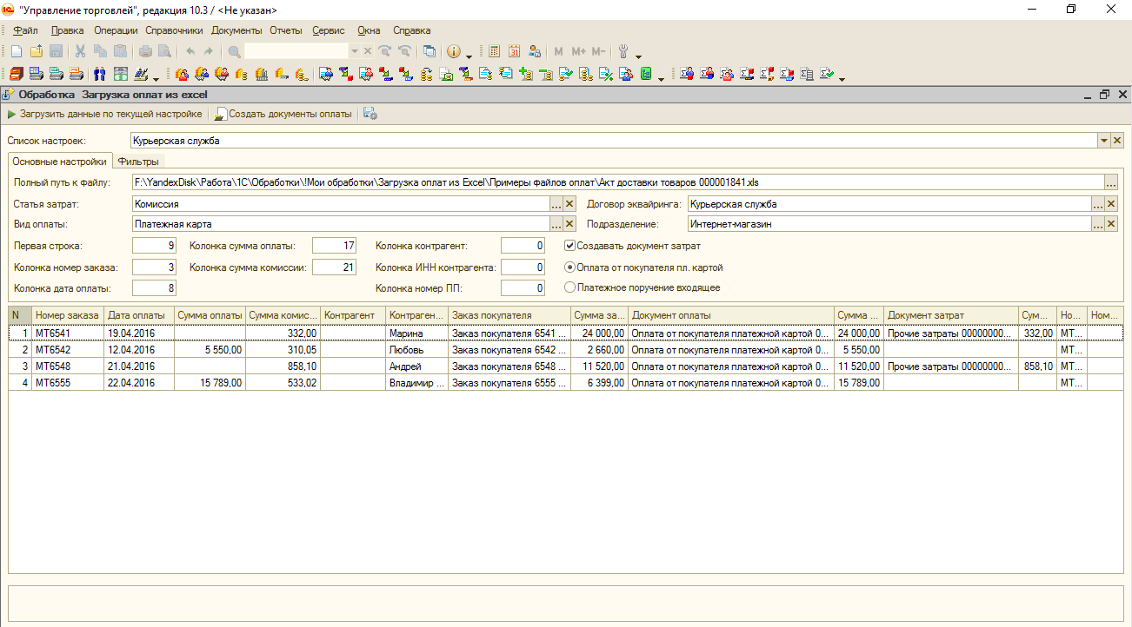The image size is (1132, 627).
Task: Toggle 'Создавать документ затрат' checkbox
Action: click(570, 246)
